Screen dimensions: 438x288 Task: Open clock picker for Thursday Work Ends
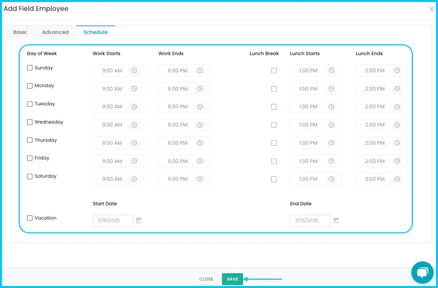200,143
